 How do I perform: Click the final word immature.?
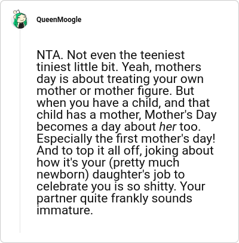(65, 210)
